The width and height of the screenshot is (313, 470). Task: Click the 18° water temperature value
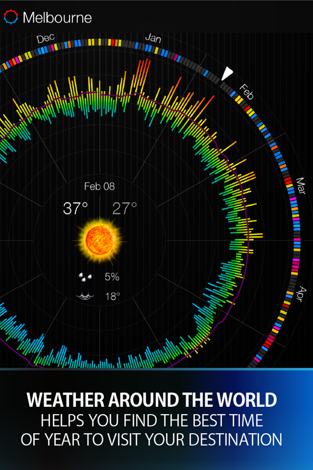pyautogui.click(x=112, y=297)
